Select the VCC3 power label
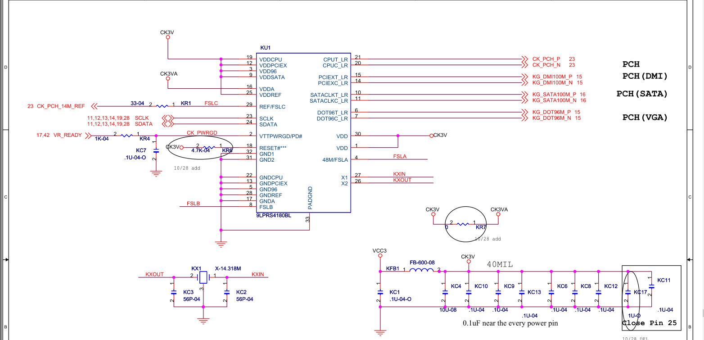This screenshot has width=704, height=340. tap(380, 251)
